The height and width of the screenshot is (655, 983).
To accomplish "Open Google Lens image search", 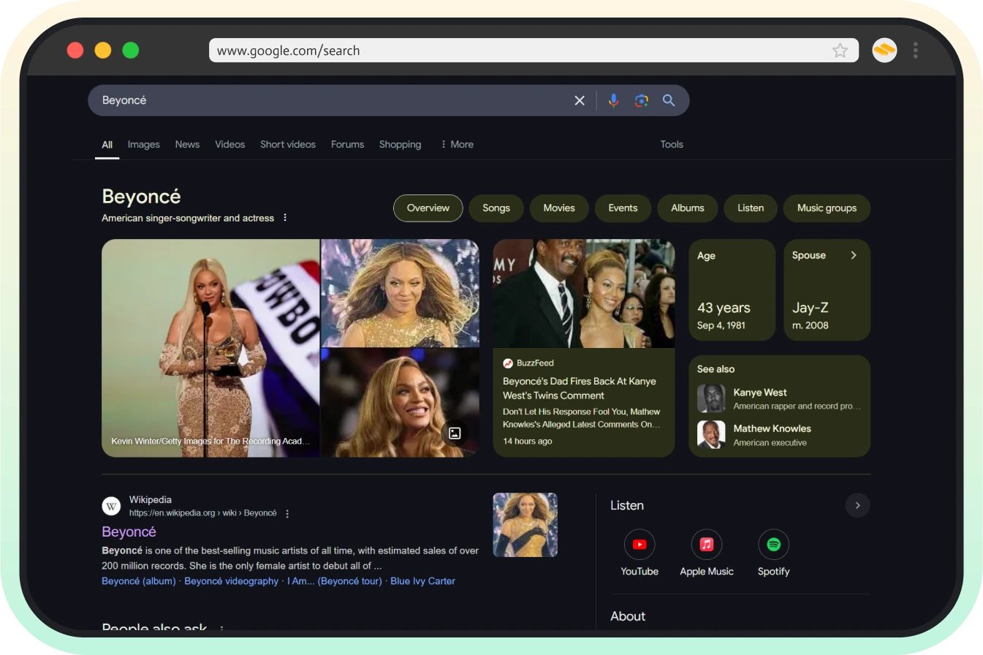I will coord(641,100).
